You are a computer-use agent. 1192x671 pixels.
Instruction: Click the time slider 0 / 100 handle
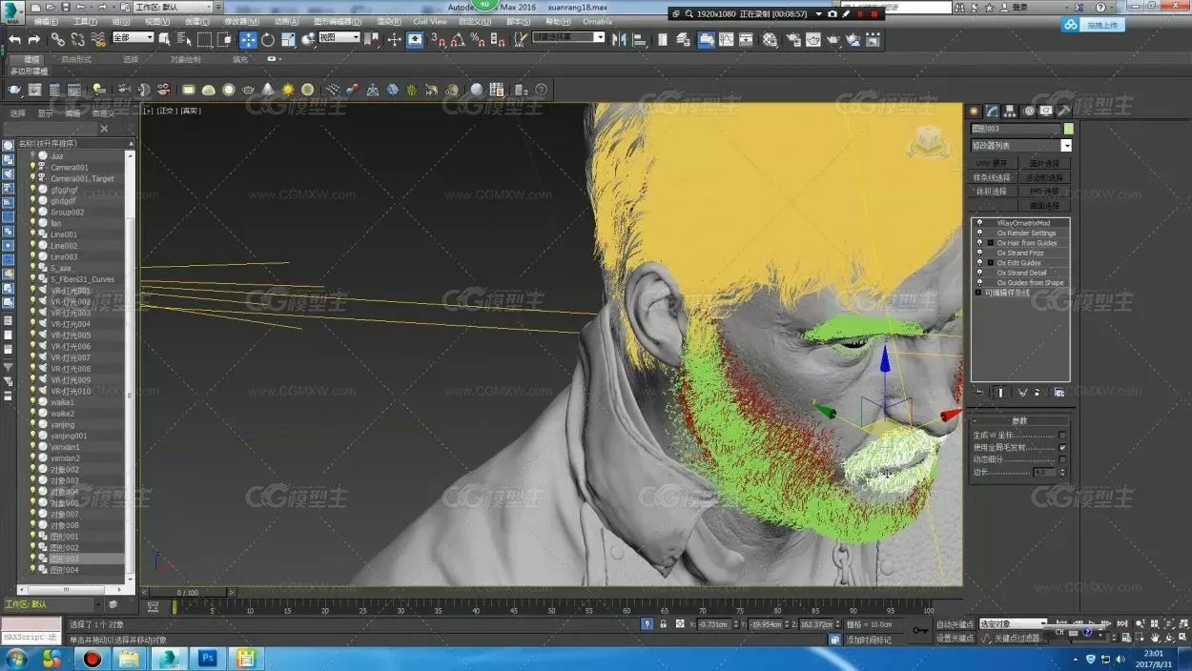tap(188, 593)
